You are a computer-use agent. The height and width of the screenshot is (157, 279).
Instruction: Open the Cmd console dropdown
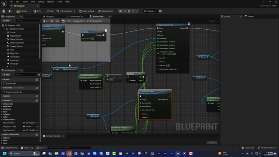(x=41, y=148)
